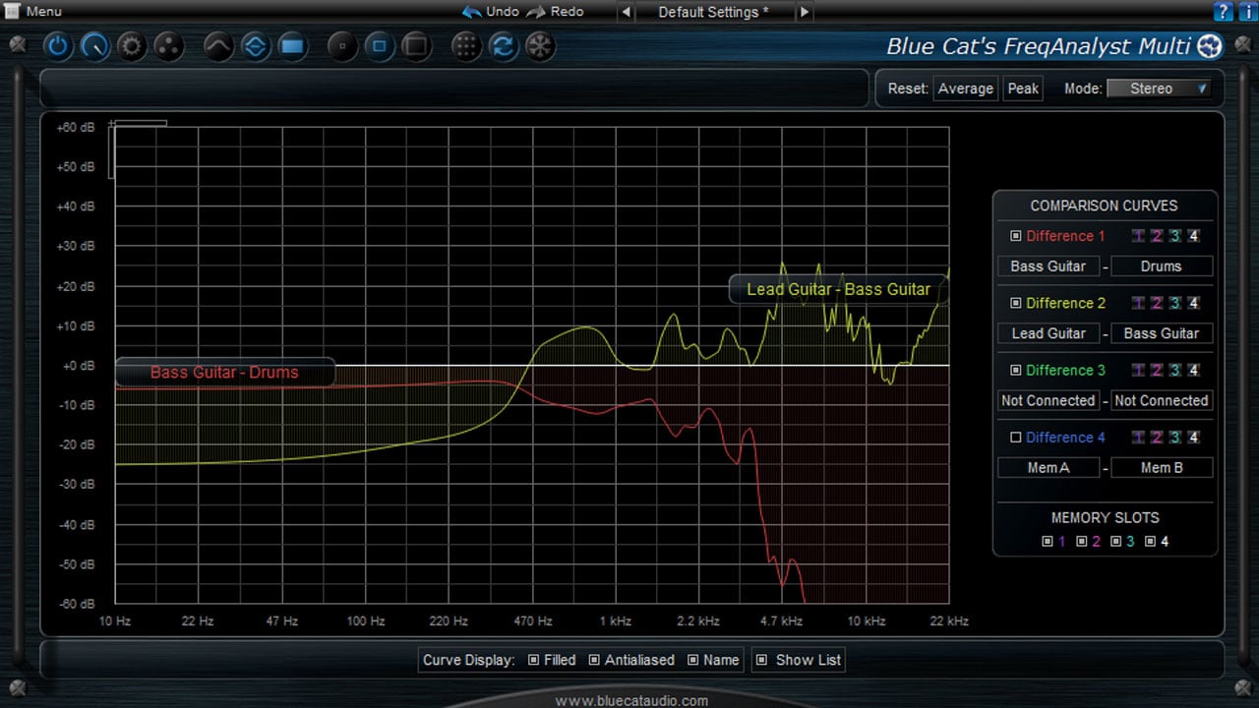This screenshot has height=708, width=1259.
Task: Toggle the Filled curve display checkbox
Action: [533, 660]
